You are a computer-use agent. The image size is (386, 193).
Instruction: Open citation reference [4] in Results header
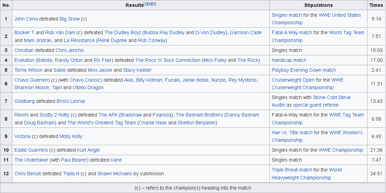[x=150, y=4]
